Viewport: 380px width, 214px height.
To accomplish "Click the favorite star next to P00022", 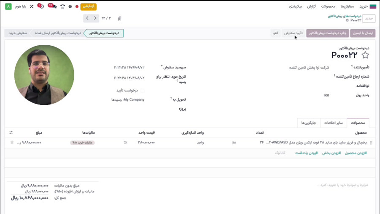I will tap(365, 55).
